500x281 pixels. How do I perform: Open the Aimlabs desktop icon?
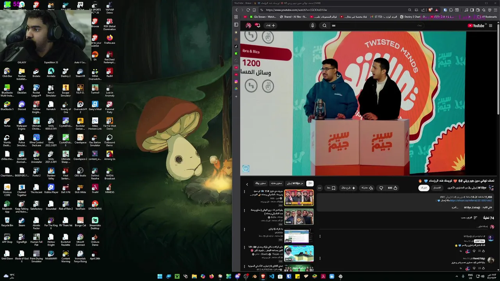(51, 73)
